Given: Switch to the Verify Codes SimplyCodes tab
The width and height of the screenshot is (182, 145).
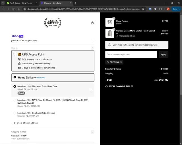Looking at the screenshot, I should click(x=21, y=3).
